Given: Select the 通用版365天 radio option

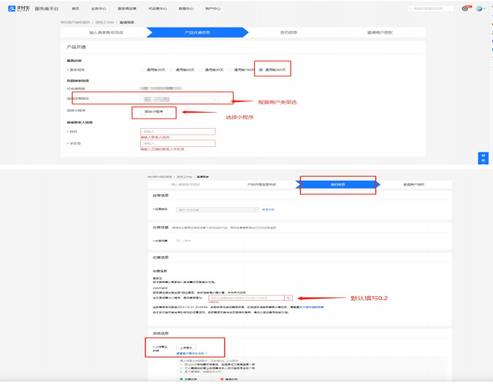Looking at the screenshot, I should 261,69.
